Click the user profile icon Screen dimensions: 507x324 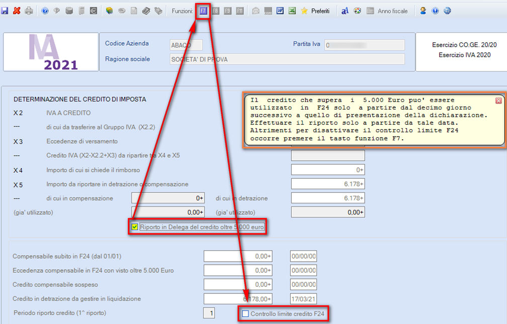[x=423, y=11]
